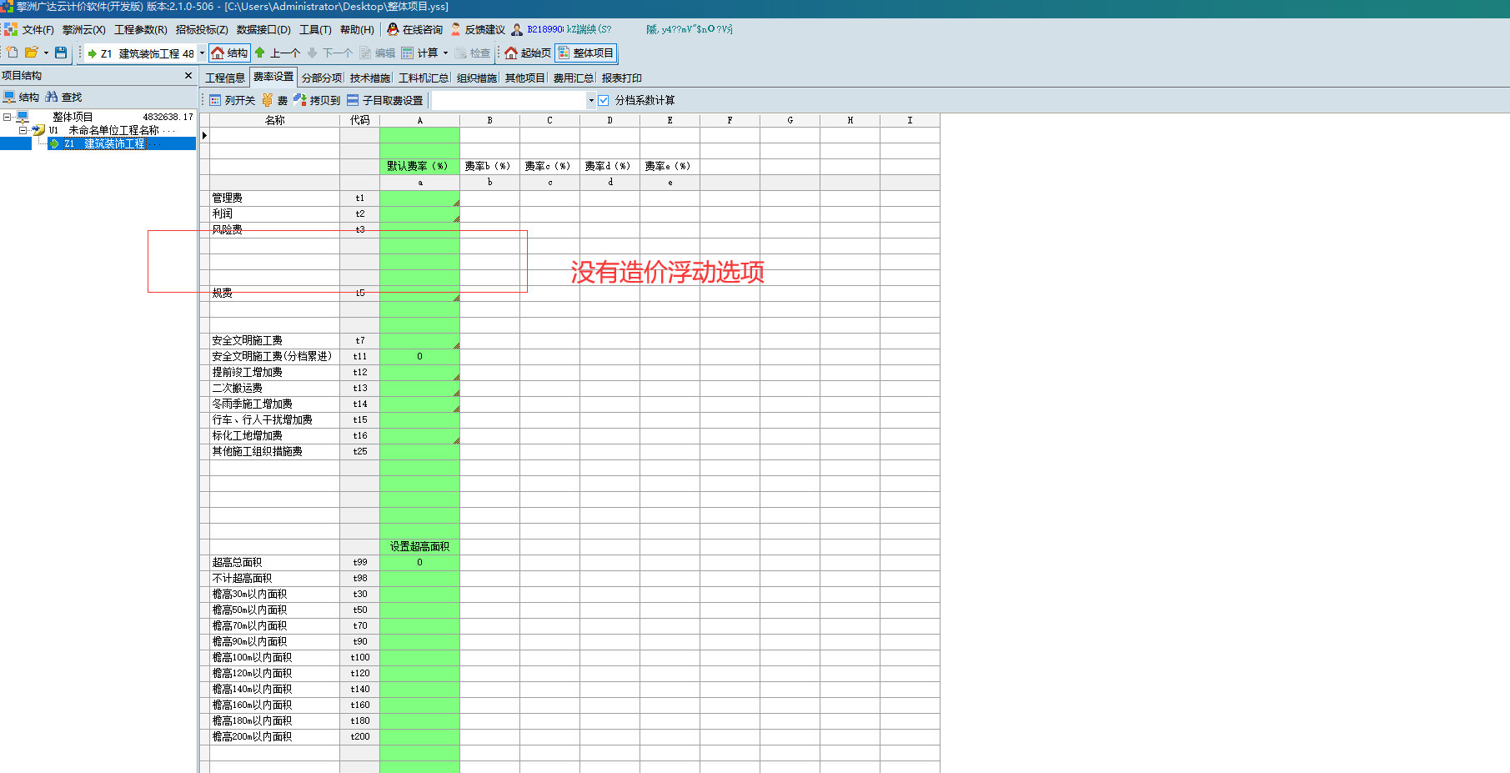The height and width of the screenshot is (773, 1510).
Task: Click the user account B218990 icon
Action: click(517, 30)
